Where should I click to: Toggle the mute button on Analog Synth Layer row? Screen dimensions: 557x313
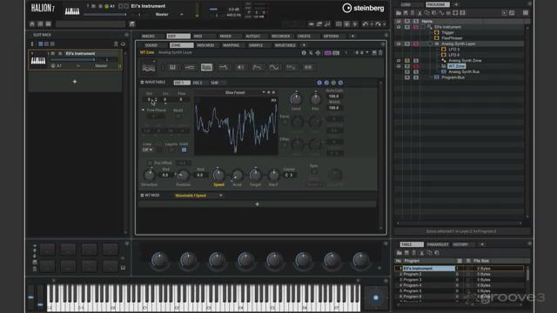coord(407,43)
